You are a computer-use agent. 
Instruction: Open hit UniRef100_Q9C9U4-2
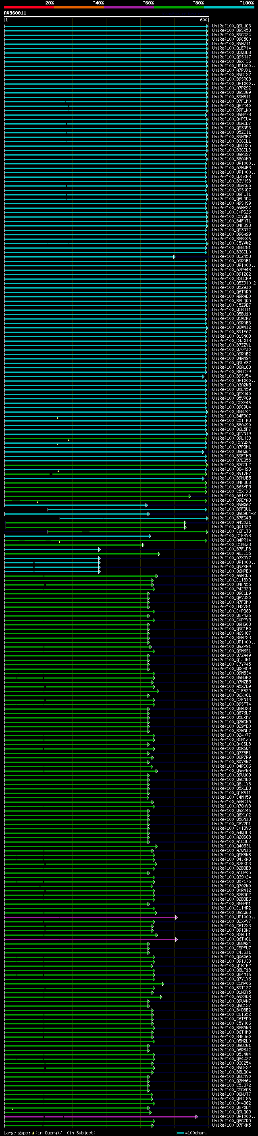pyautogui.click(x=234, y=514)
